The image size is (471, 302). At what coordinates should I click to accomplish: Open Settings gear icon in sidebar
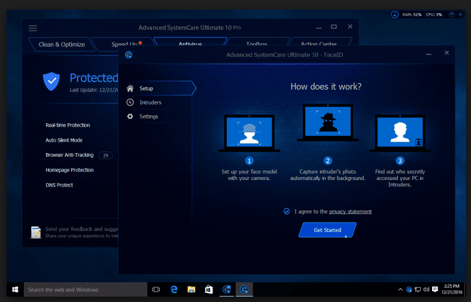pos(130,116)
